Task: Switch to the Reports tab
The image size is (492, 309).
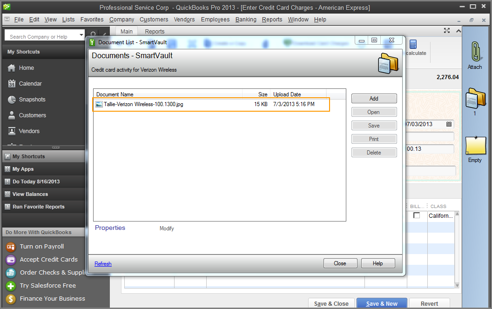Action: coord(155,31)
